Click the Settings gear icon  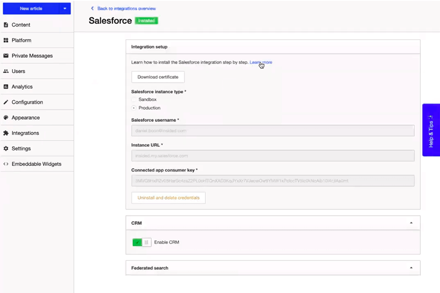(6, 148)
